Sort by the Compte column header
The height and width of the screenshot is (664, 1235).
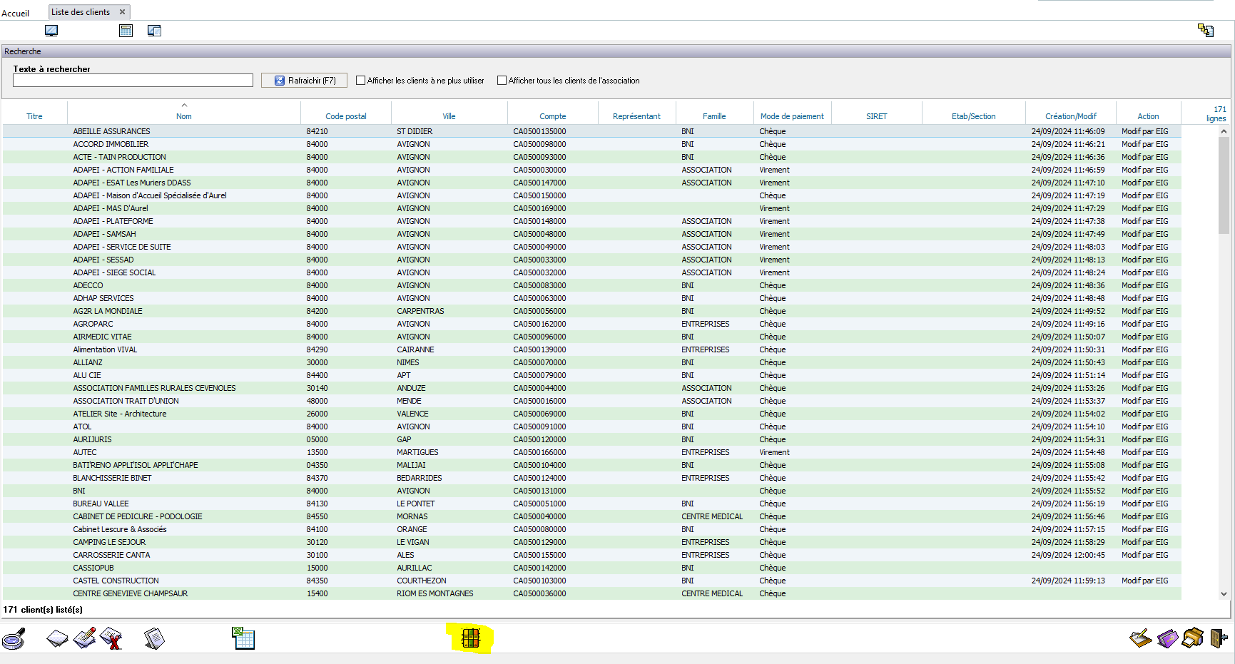pos(553,116)
